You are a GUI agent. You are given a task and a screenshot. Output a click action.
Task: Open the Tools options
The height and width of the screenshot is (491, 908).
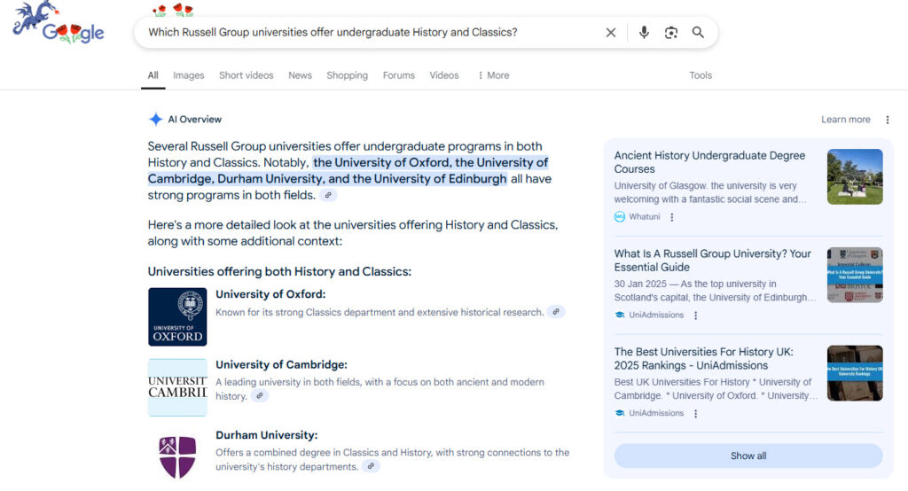pos(701,75)
